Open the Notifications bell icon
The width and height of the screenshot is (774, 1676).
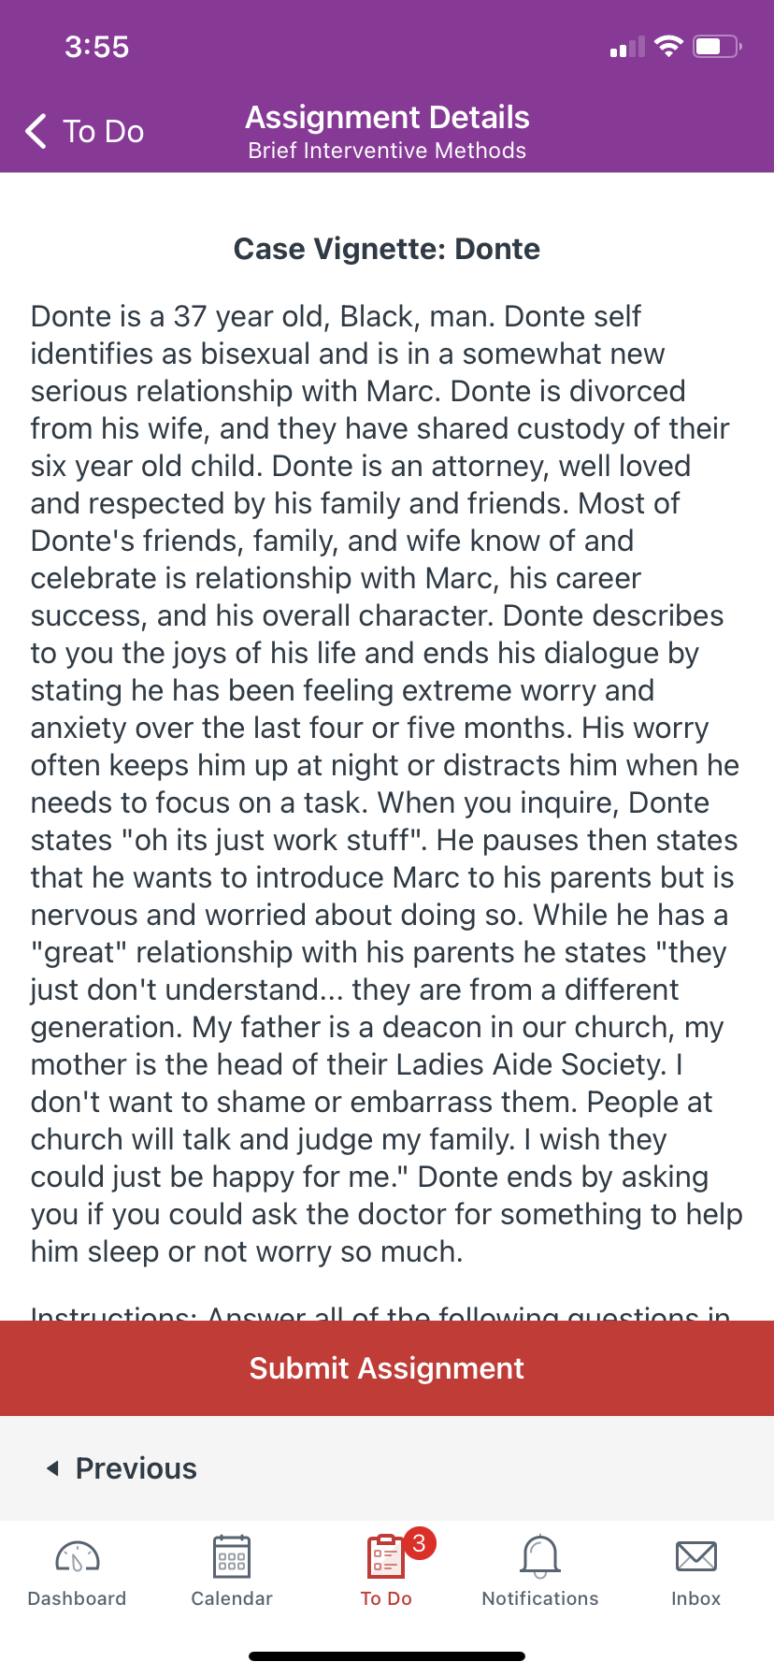tap(540, 1556)
